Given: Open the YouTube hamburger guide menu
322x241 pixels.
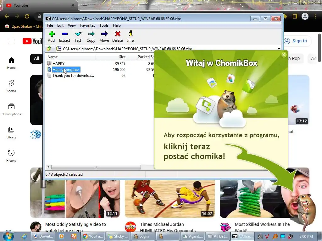Looking at the screenshot, I should click(11, 41).
